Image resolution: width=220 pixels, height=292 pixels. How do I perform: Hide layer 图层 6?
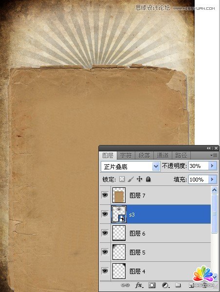point(105,233)
